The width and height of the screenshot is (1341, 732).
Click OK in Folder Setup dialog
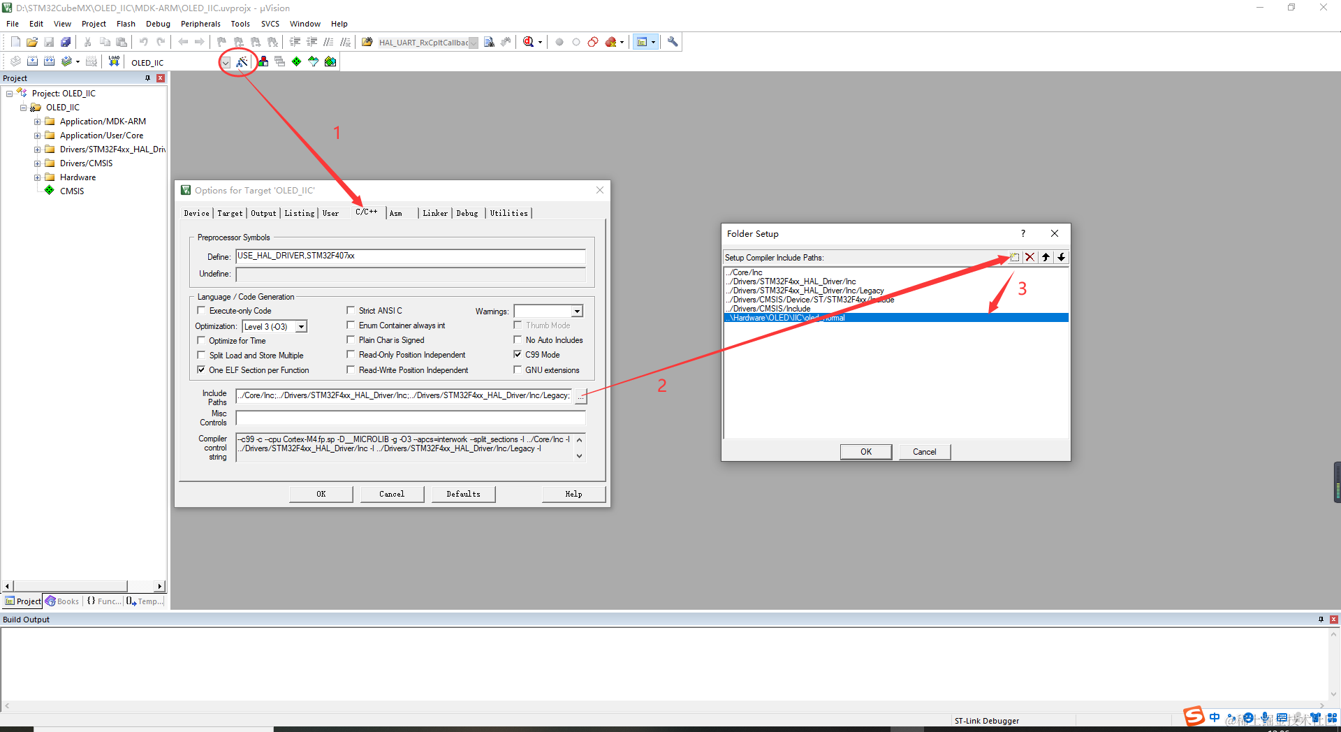click(866, 452)
